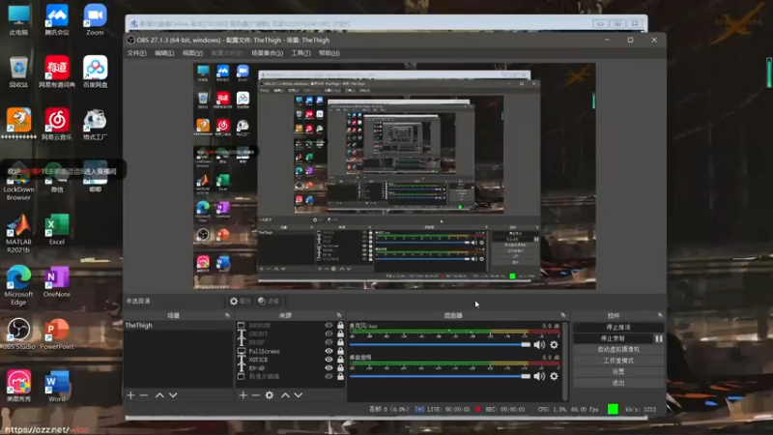Select TheThigh scene in scenes list
Image resolution: width=773 pixels, height=435 pixels.
click(179, 326)
